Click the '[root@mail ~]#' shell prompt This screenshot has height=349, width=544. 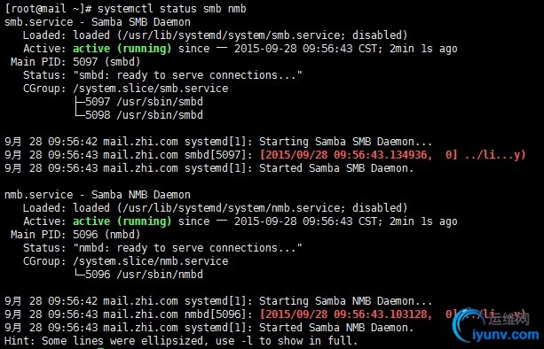click(48, 8)
